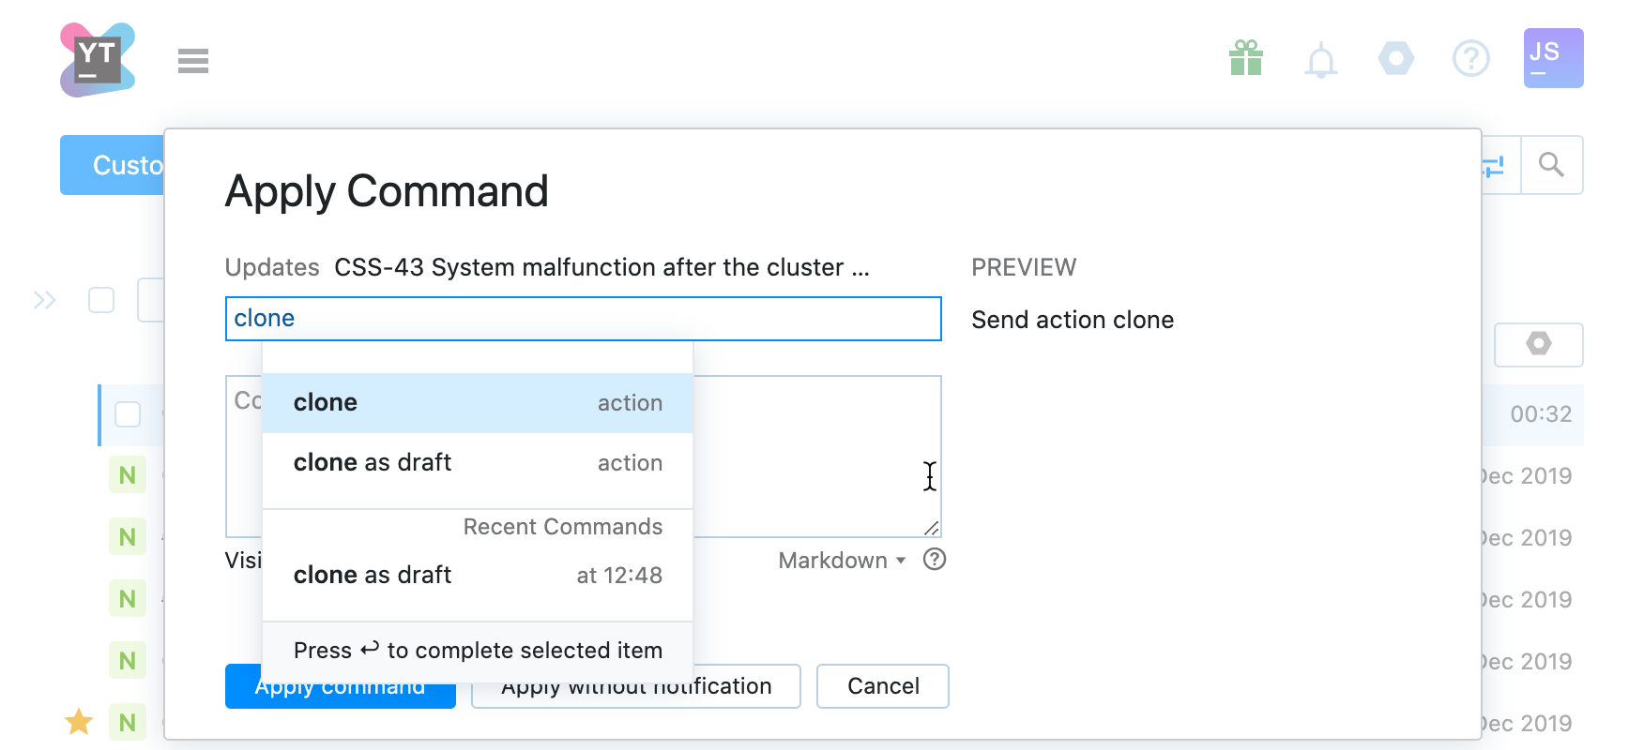This screenshot has height=750, width=1644.
Task: Open the Markdown syntax help icon
Action: pos(934,560)
